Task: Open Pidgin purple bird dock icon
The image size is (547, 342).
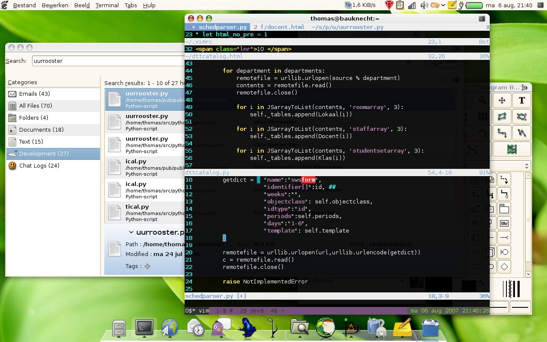Action: tap(221, 328)
